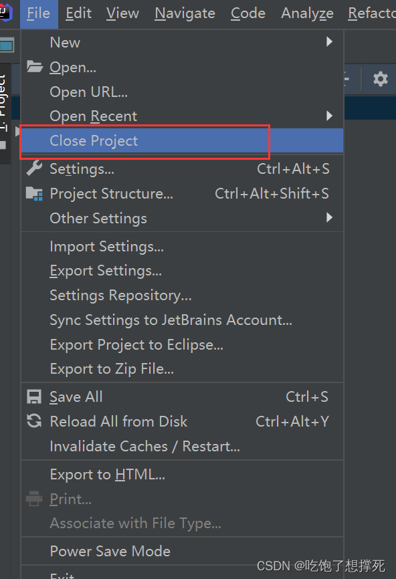The image size is (396, 579).
Task: Click the Reload All from Disk refresh icon
Action: point(34,421)
